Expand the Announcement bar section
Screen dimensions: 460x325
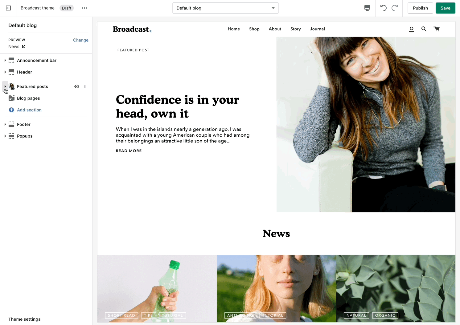5,60
